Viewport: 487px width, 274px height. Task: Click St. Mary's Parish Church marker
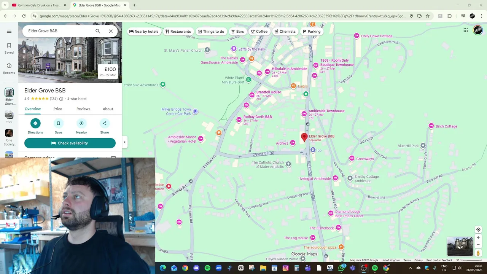(x=207, y=50)
